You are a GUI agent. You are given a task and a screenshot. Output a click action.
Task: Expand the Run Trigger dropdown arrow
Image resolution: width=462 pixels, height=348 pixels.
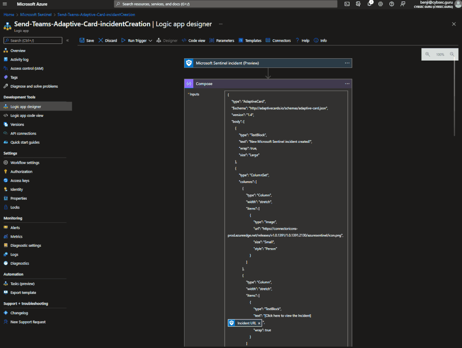(x=150, y=41)
